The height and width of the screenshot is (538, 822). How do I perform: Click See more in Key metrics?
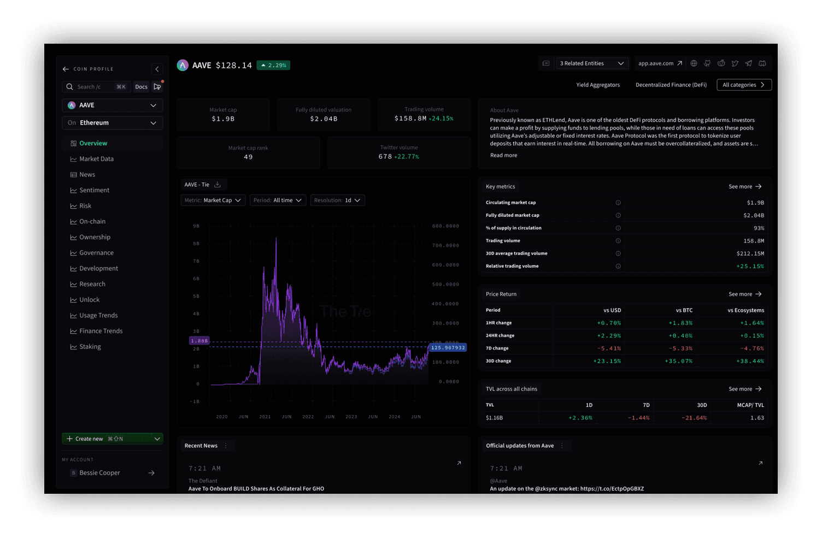(x=745, y=187)
